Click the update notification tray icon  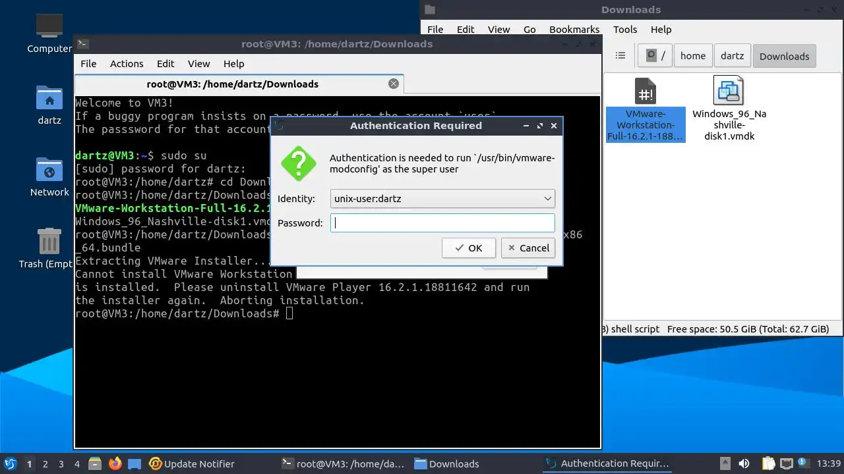pyautogui.click(x=804, y=463)
